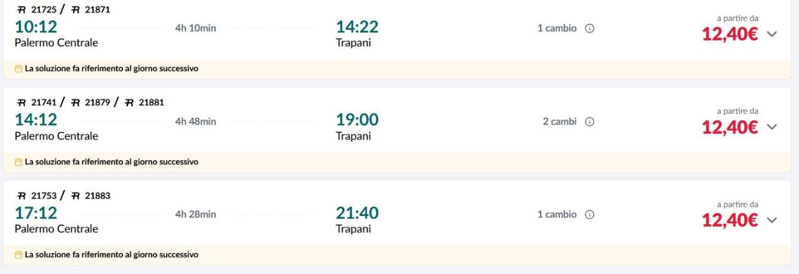799x274 pixels.
Task: Click info icon next to 1 cambio for 10:12 trip
Action: coord(589,29)
